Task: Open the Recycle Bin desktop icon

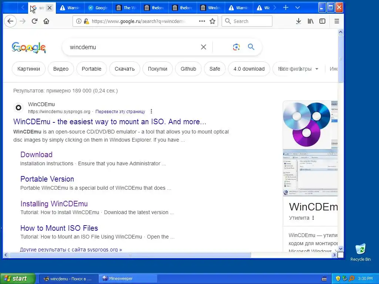Action: [360, 252]
